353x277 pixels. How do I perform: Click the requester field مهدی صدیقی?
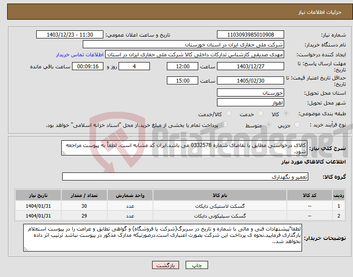tap(195, 55)
